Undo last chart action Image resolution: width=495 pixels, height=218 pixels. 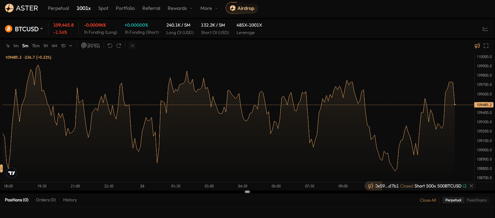[x=110, y=46]
